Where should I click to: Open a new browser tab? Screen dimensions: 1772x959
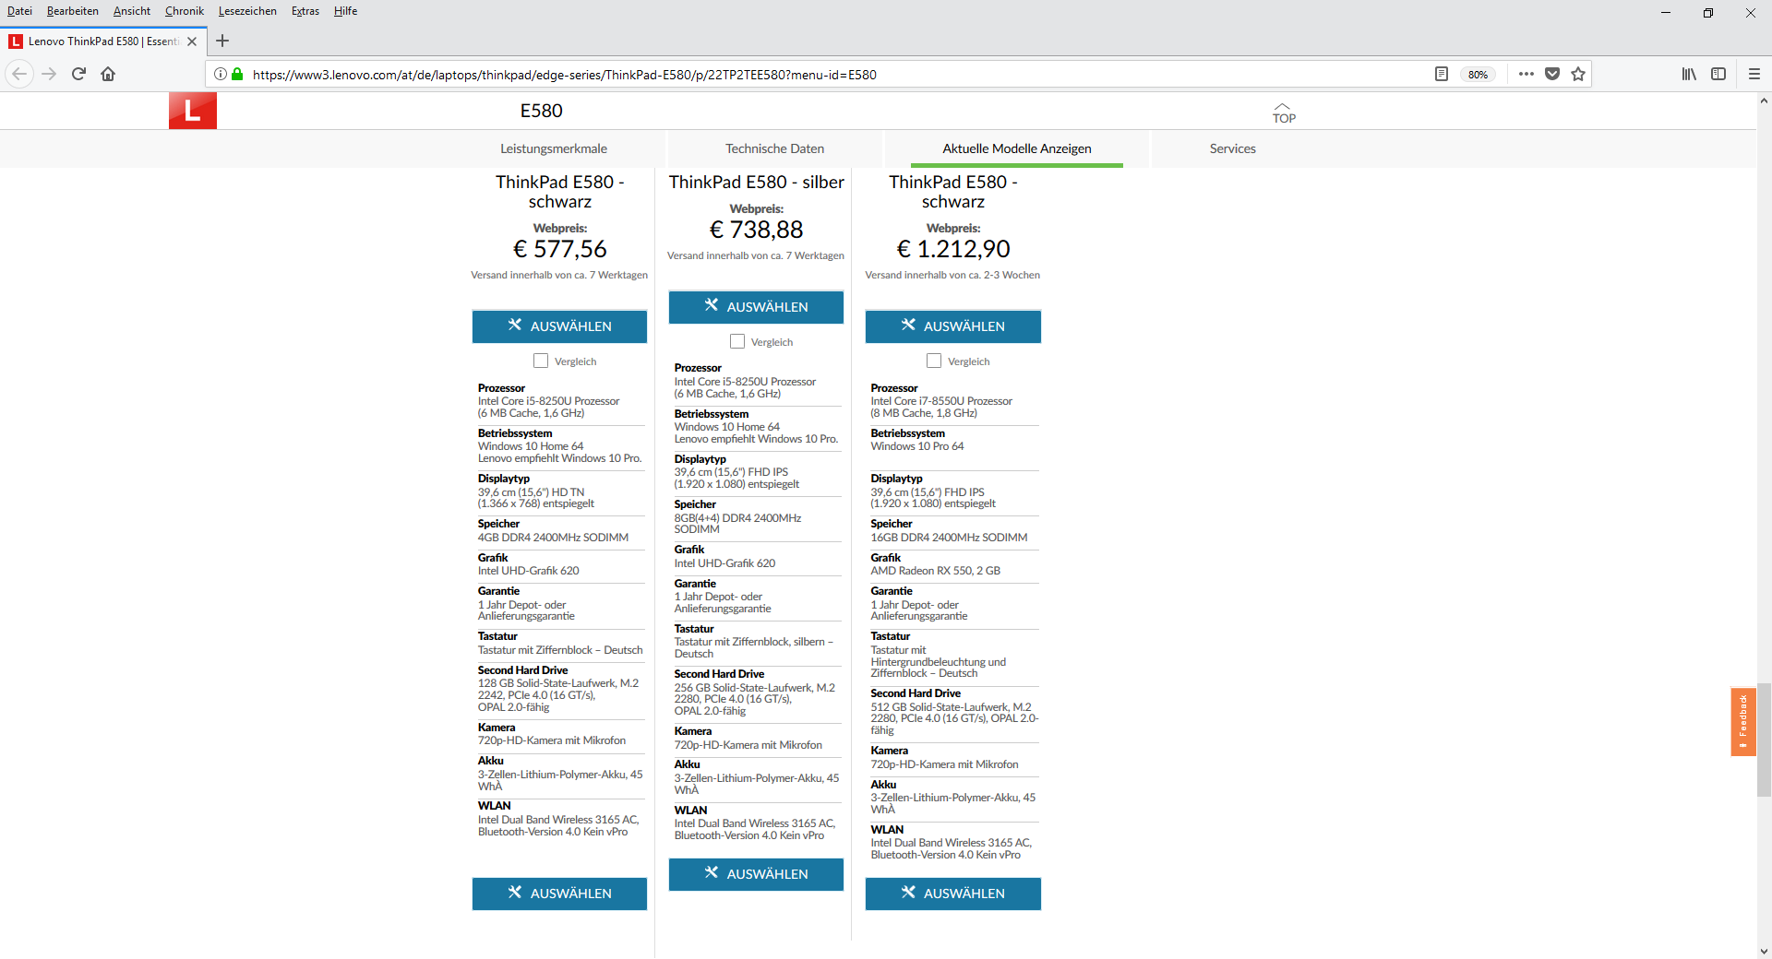[222, 41]
